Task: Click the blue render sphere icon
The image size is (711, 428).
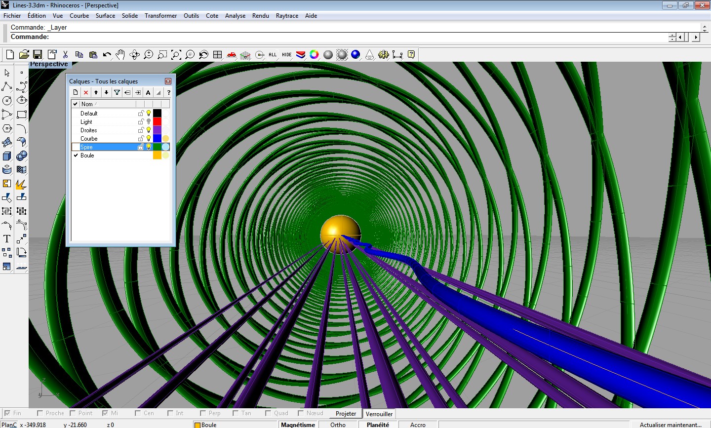Action: (355, 54)
